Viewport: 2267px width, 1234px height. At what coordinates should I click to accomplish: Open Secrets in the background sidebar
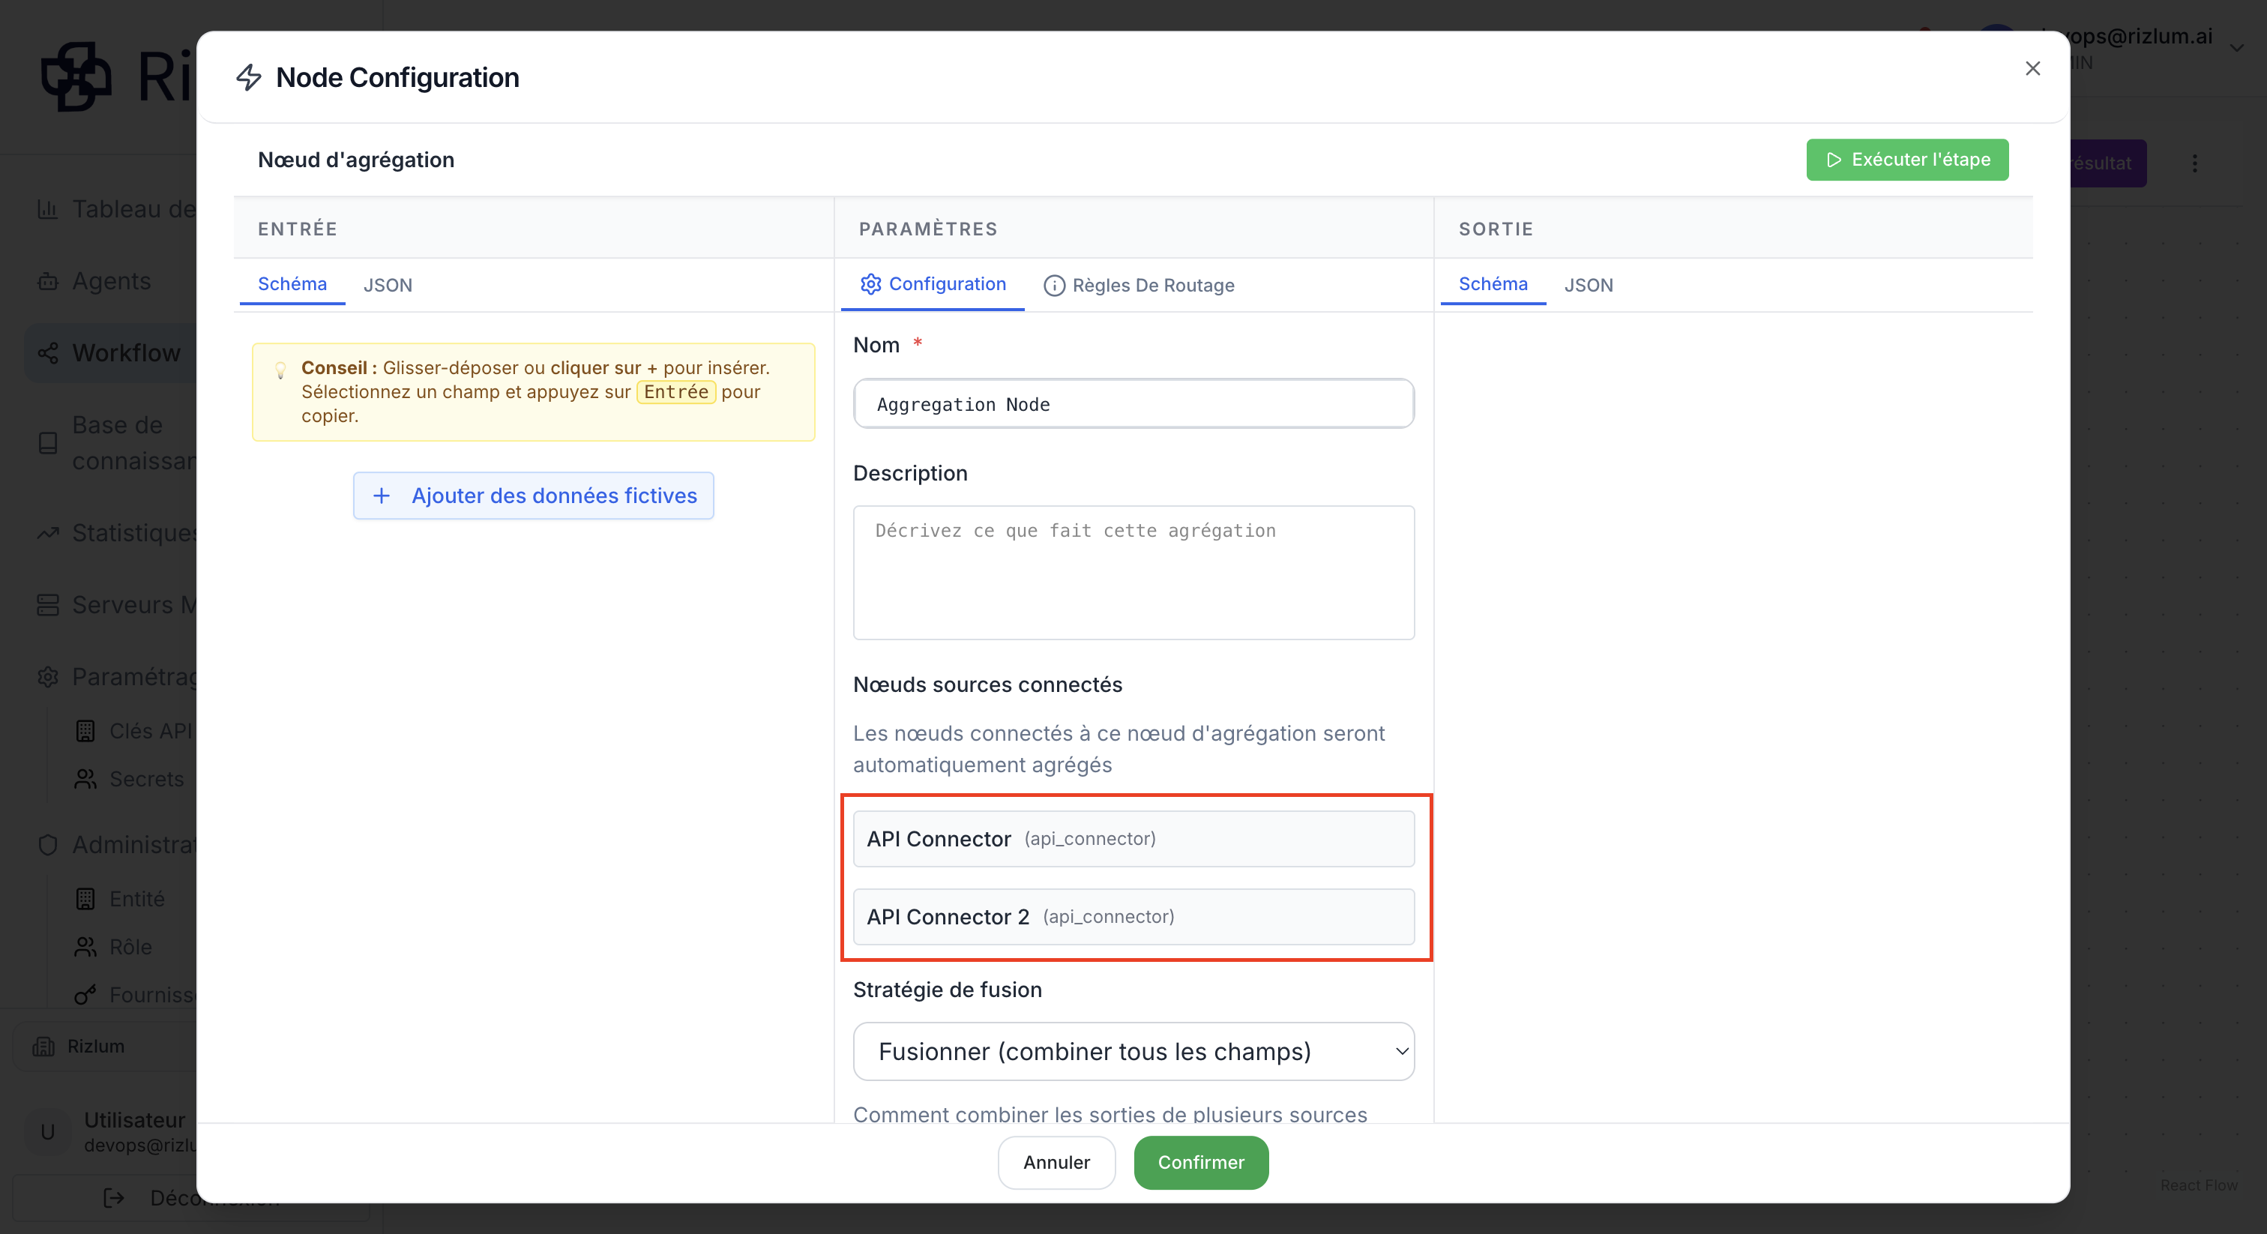(146, 780)
